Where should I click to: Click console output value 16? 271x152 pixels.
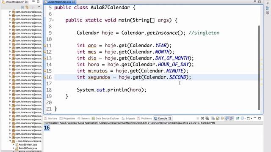click(47, 128)
